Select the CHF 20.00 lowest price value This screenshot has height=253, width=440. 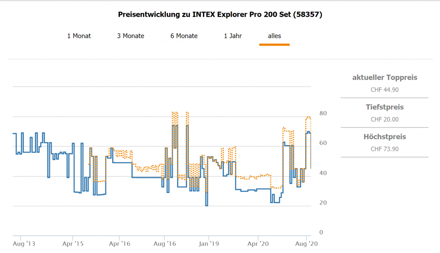click(385, 119)
